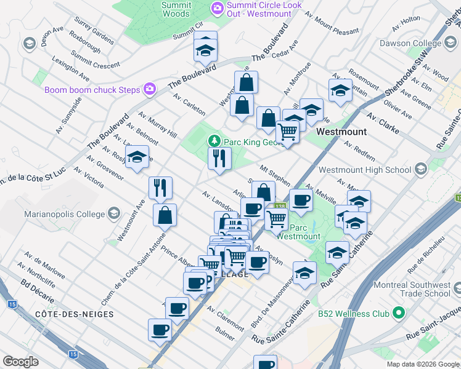Open the Google logo link

click(x=20, y=362)
